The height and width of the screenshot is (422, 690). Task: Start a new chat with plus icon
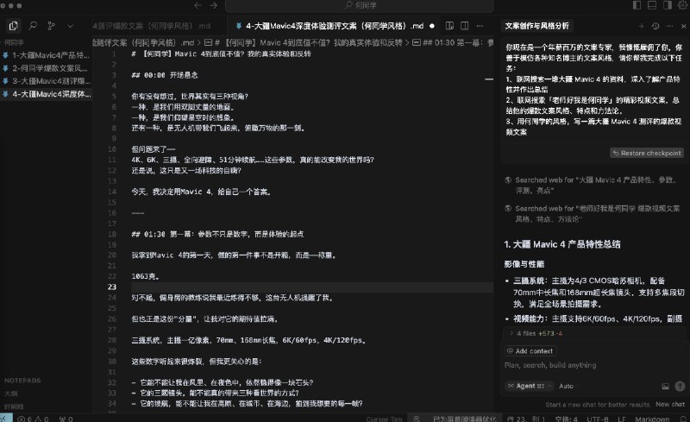[x=640, y=27]
